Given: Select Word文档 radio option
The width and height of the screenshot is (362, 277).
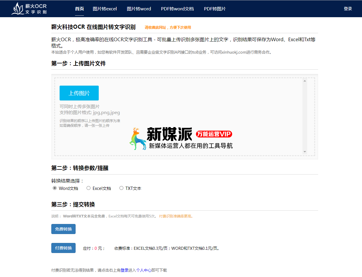Looking at the screenshot, I should pyautogui.click(x=55, y=188).
